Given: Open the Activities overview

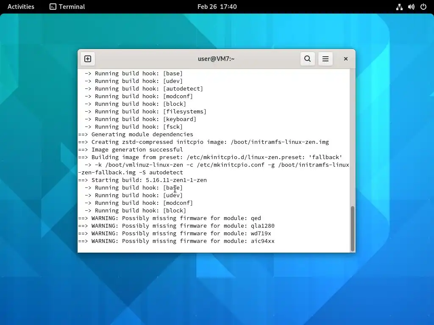Looking at the screenshot, I should point(21,7).
